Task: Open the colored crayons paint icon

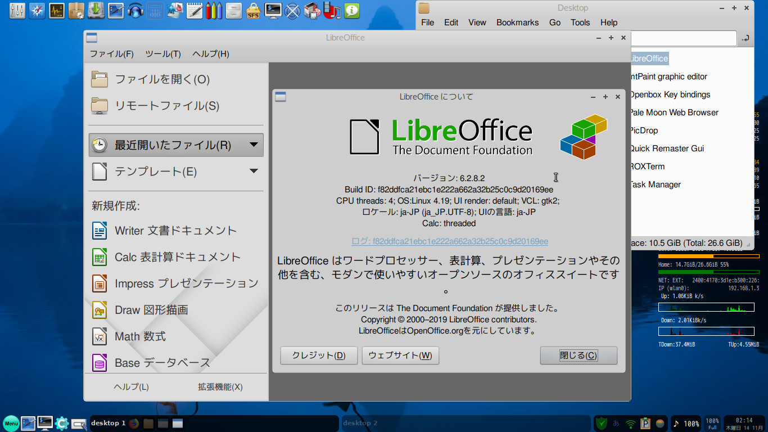Action: coord(214,10)
